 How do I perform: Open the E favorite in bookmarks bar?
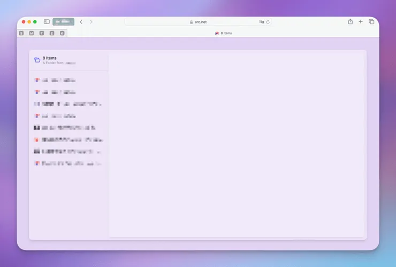[52, 33]
